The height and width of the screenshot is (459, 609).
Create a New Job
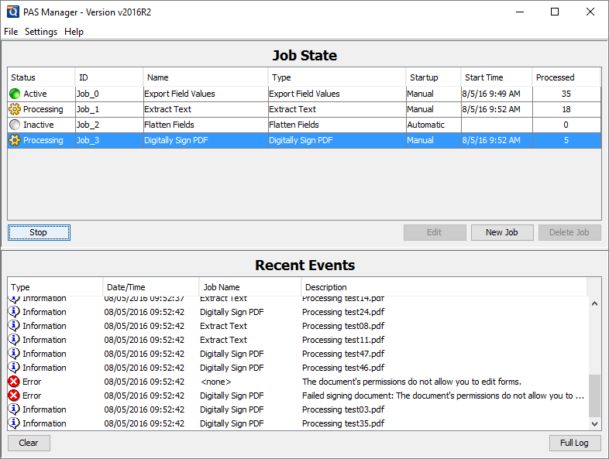coord(502,232)
